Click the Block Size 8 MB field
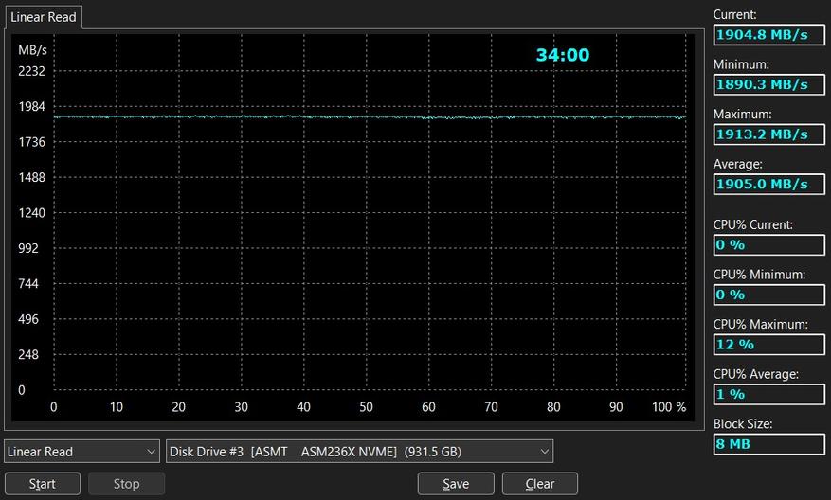 [769, 444]
